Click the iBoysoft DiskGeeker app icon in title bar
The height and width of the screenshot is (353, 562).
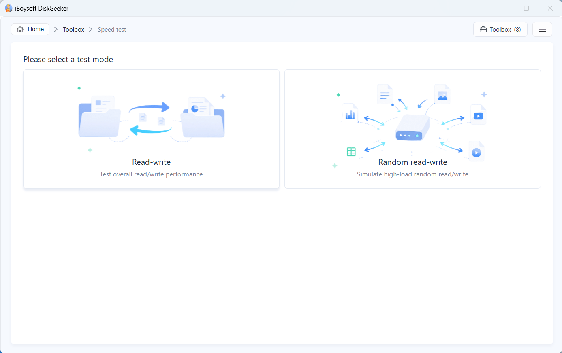tap(9, 8)
